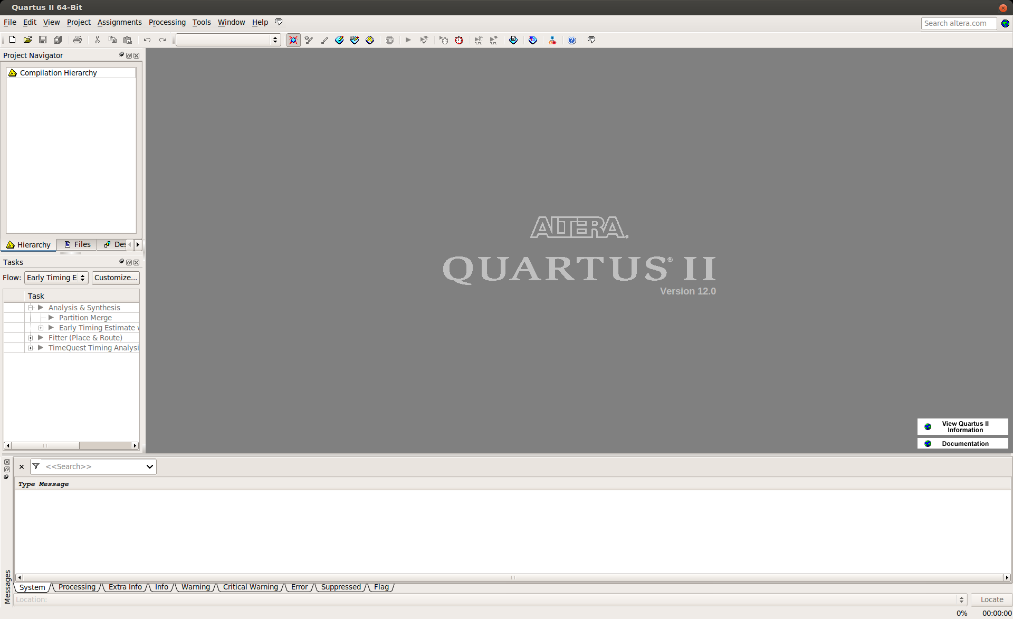Collapse the Analysis & Synthesis task

pos(31,308)
